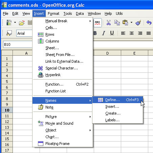Open the Data menu

pos(80,13)
